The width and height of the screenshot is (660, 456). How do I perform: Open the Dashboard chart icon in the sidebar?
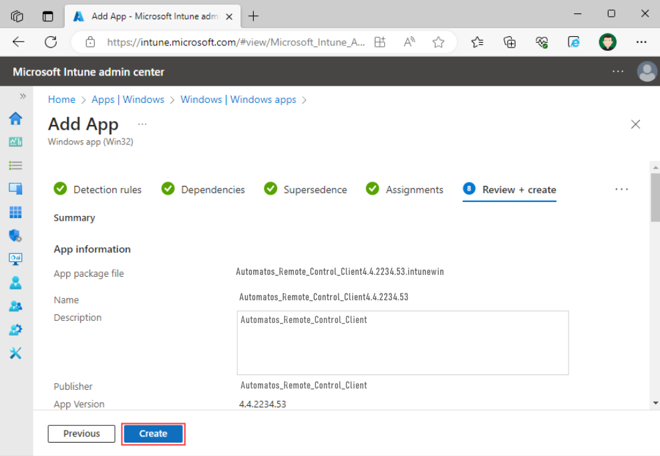pyautogui.click(x=15, y=142)
